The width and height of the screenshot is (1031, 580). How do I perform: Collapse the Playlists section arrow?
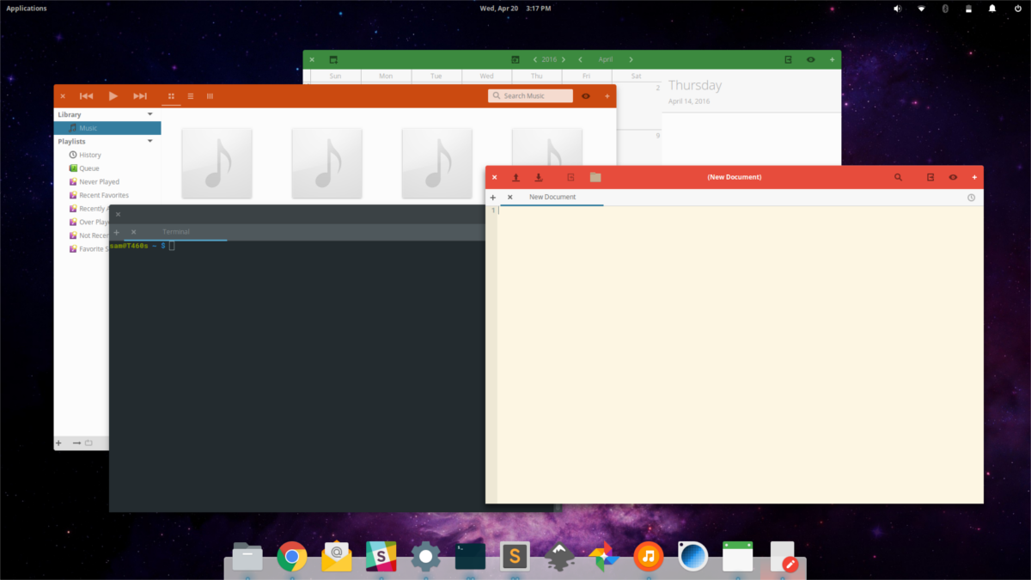(150, 141)
